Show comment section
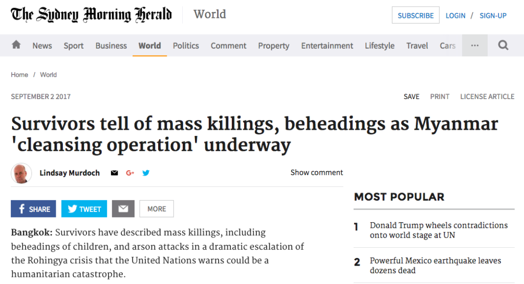The height and width of the screenshot is (284, 524). (316, 173)
